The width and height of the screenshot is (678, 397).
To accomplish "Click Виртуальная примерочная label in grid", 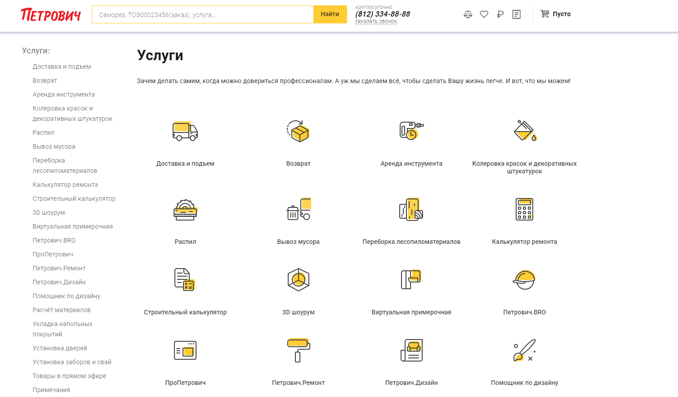I will coord(411,312).
